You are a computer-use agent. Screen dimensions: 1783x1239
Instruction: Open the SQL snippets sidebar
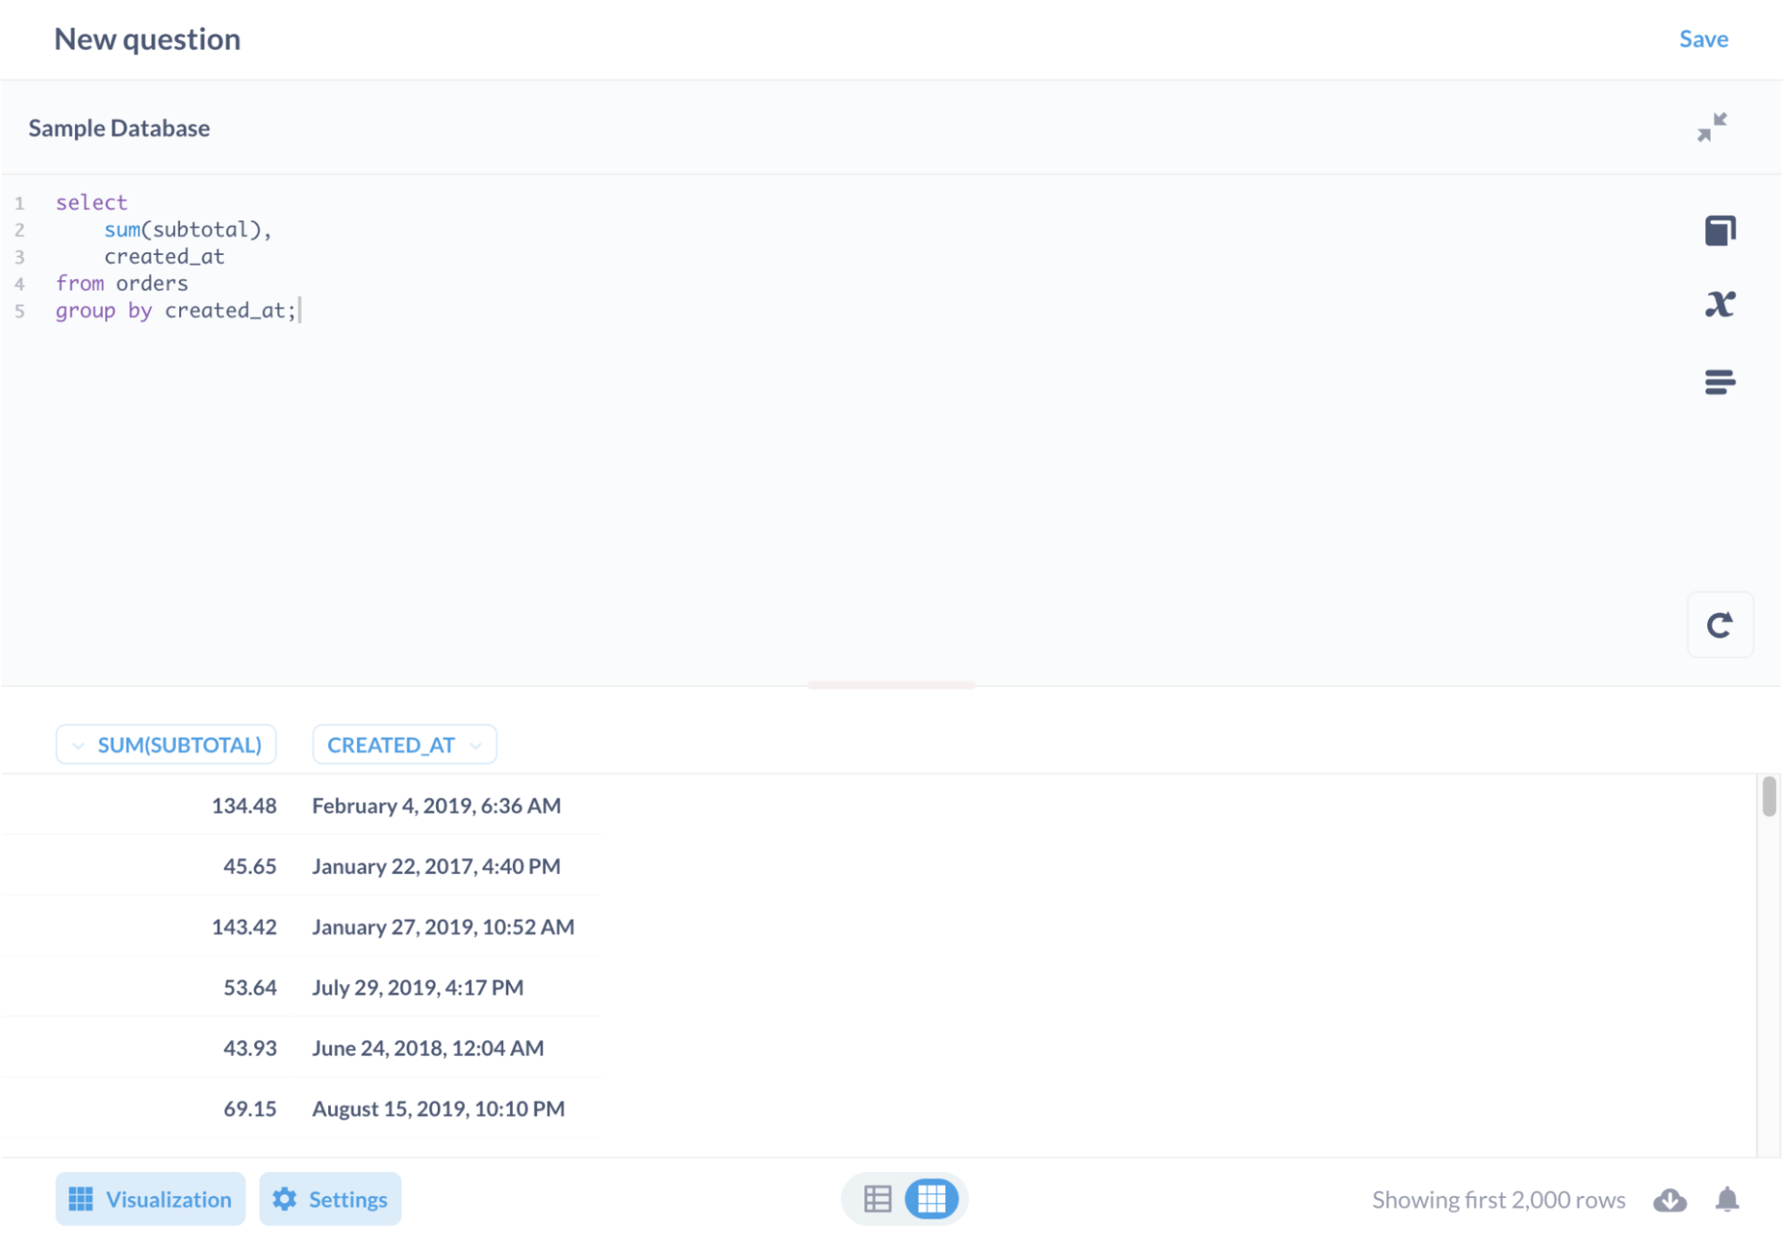point(1721,382)
